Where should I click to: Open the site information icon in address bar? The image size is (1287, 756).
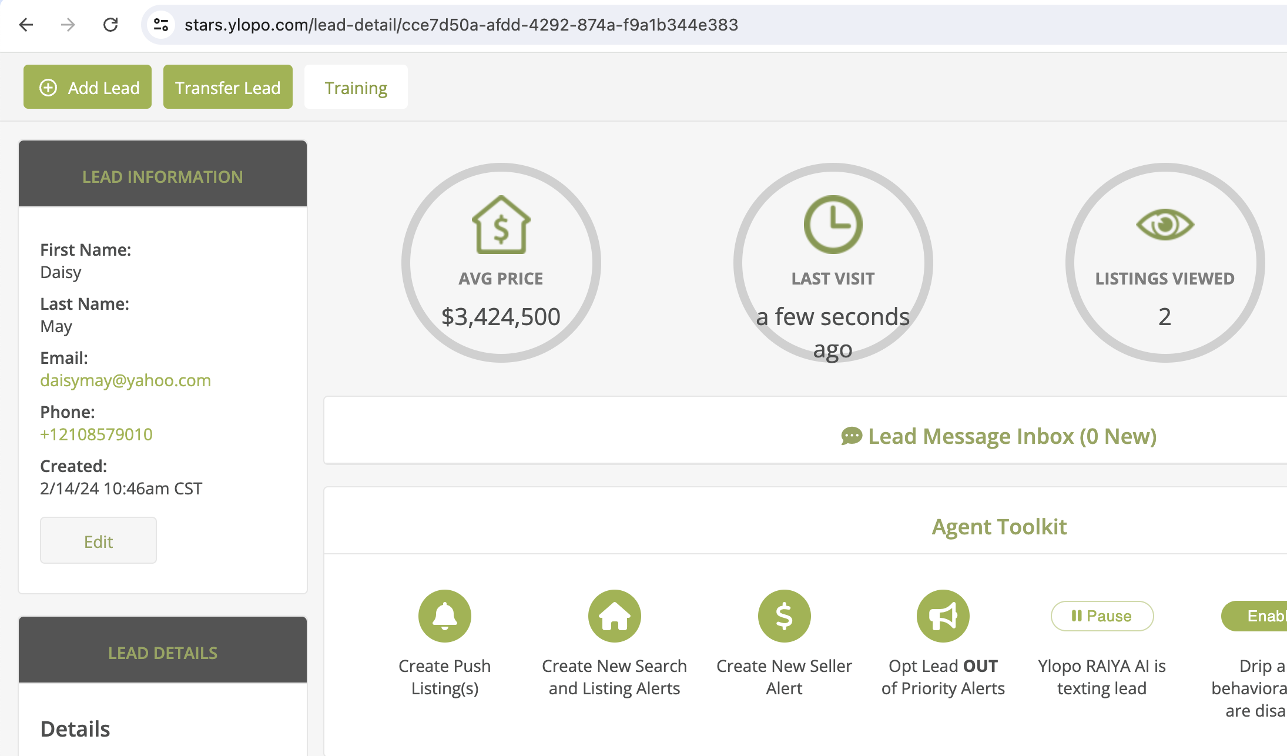pos(161,25)
